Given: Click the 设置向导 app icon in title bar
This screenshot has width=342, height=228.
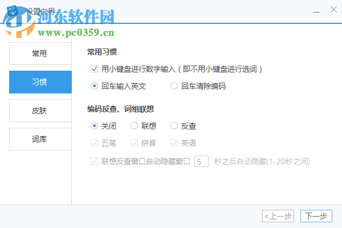Looking at the screenshot, I should (x=13, y=11).
